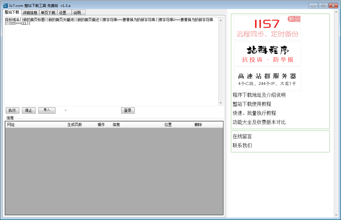This screenshot has height=220, width=341.
Task: Open the 站群程序 抗投诉 banner
Action: click(x=267, y=54)
